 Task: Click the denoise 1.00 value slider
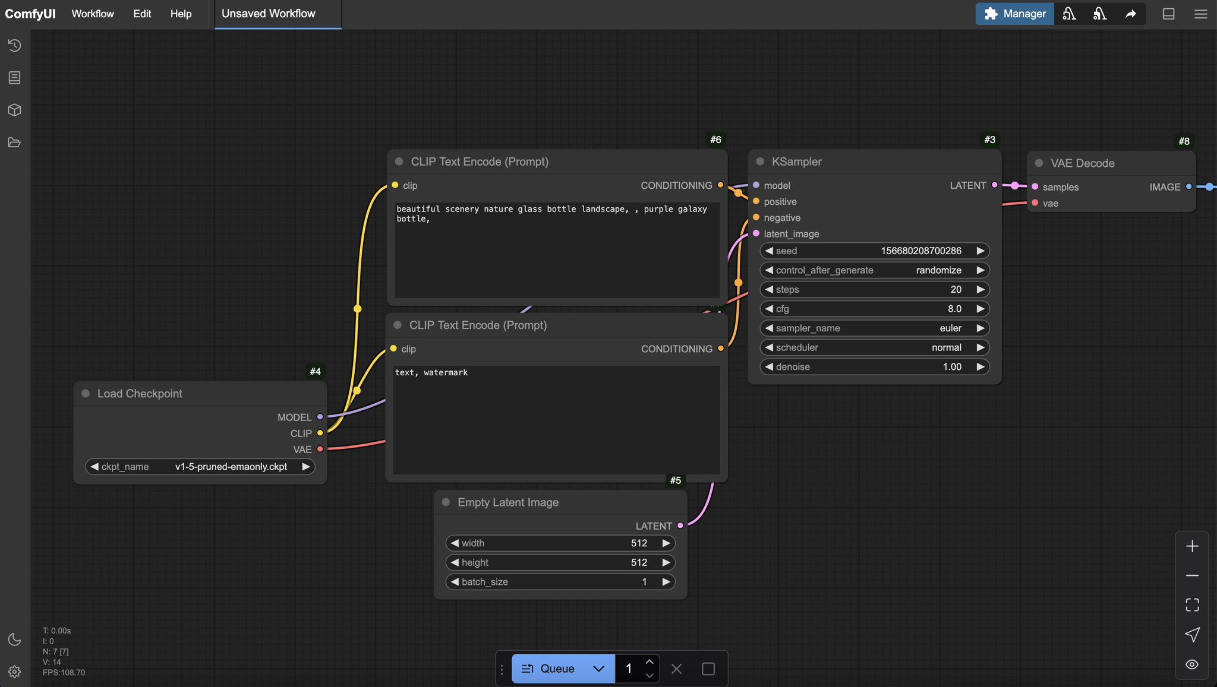pyautogui.click(x=874, y=367)
